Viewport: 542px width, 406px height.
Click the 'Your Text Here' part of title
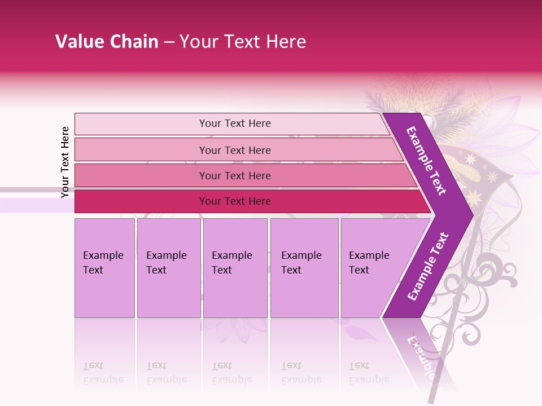point(243,41)
